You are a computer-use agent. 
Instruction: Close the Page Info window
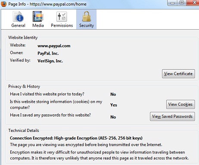(193, 3)
